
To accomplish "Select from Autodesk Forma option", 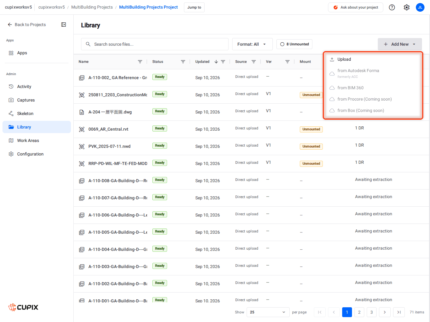I will coord(373,73).
